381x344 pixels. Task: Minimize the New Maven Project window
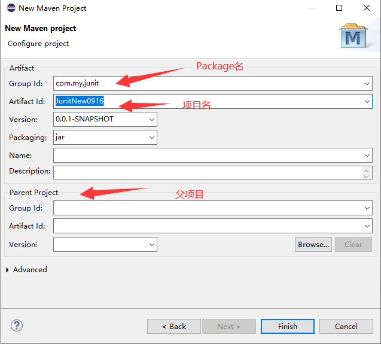312,8
